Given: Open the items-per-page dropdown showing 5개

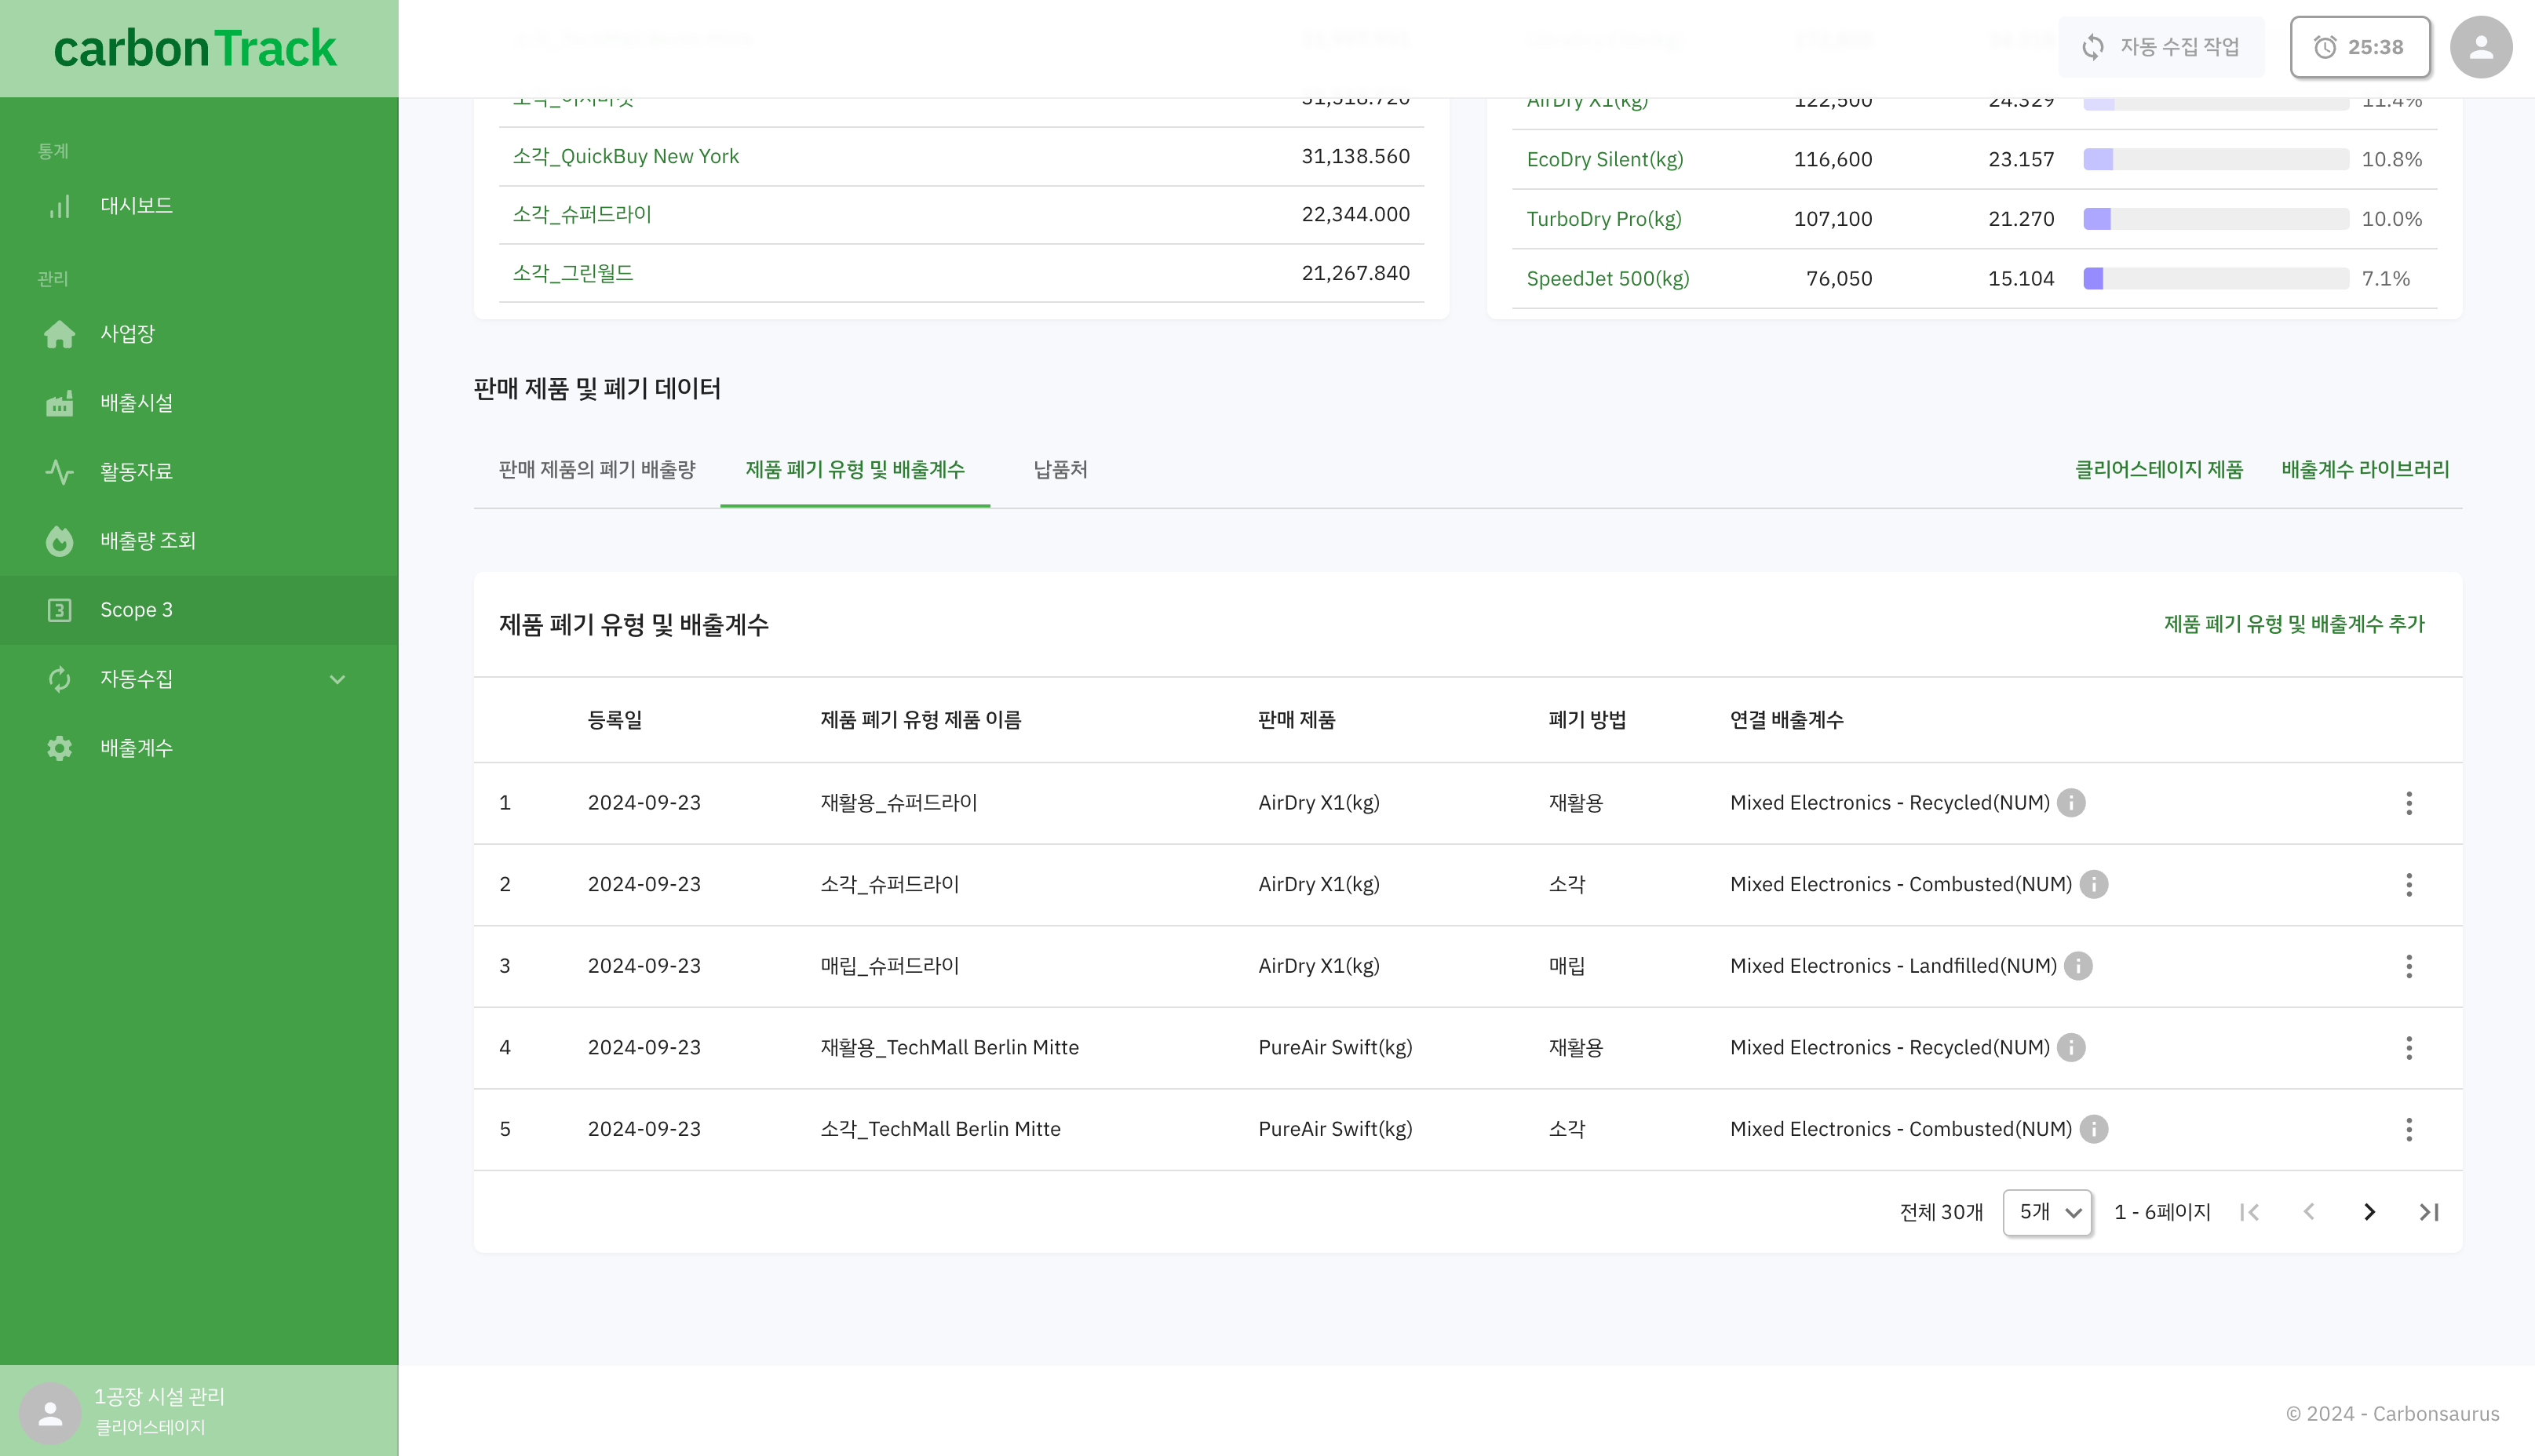Looking at the screenshot, I should click(2048, 1213).
